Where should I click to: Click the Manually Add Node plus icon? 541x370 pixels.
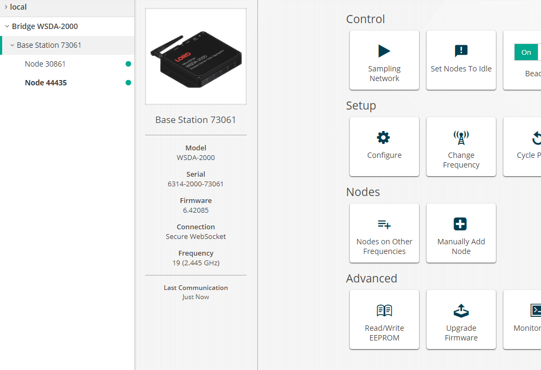coord(460,224)
